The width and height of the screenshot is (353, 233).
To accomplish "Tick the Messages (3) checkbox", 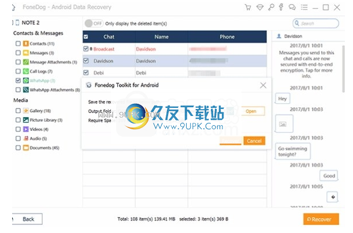I will tap(18, 53).
